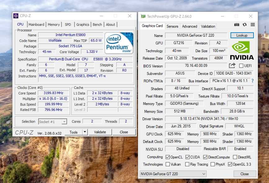Screen dimensions: 269x183
Task: Click the Driver Version field in GPU-Z
Action: (209, 119)
